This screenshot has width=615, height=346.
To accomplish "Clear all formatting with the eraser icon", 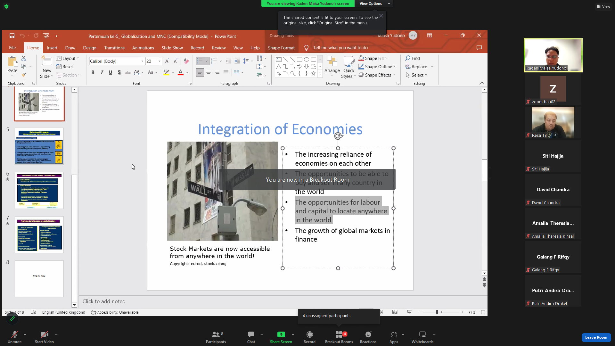I will pyautogui.click(x=186, y=61).
